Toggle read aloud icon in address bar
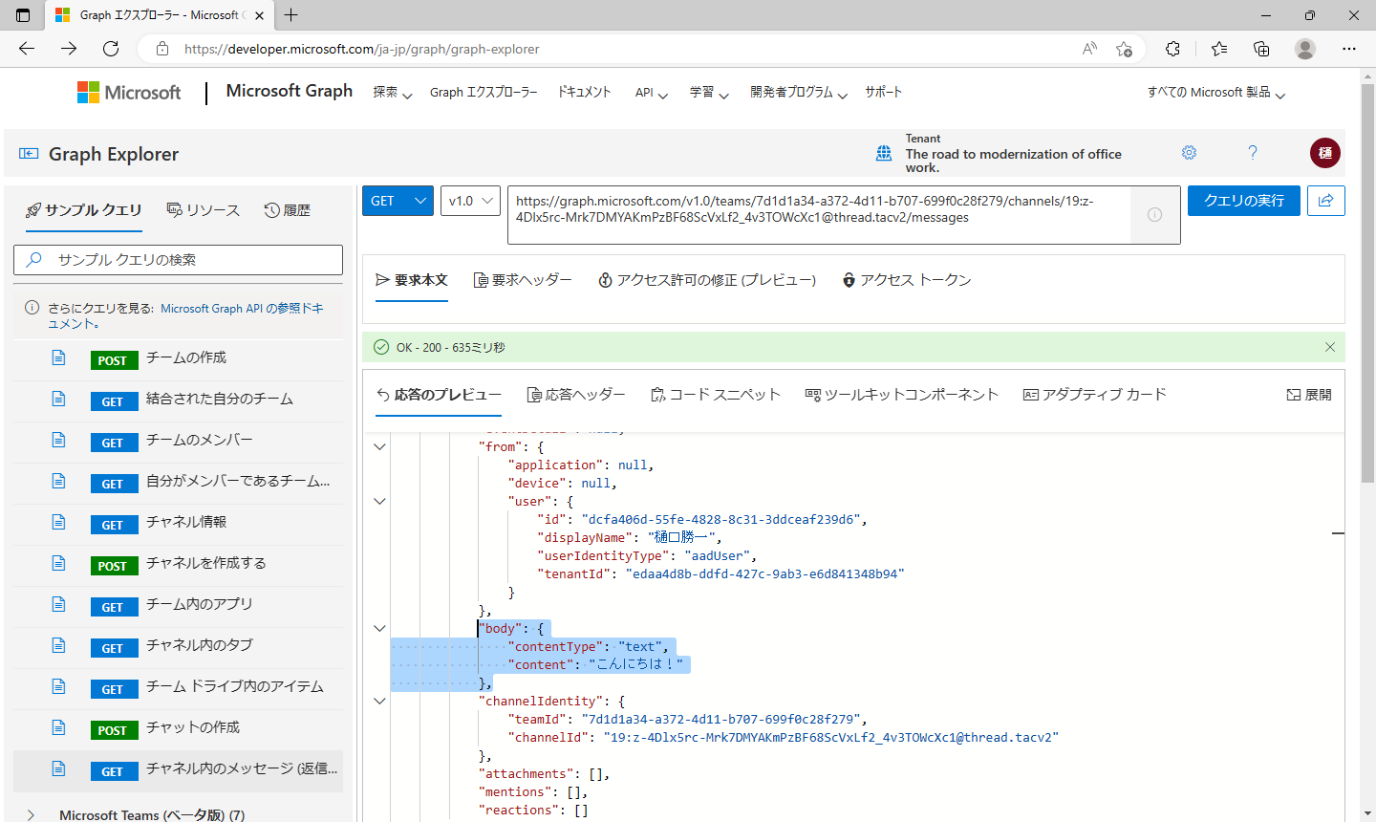1376x822 pixels. click(x=1089, y=49)
